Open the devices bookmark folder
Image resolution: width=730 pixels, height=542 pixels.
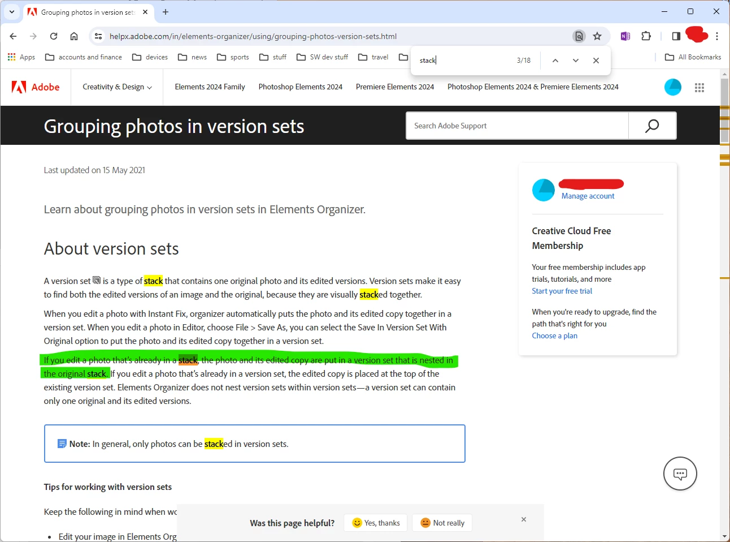(x=150, y=57)
